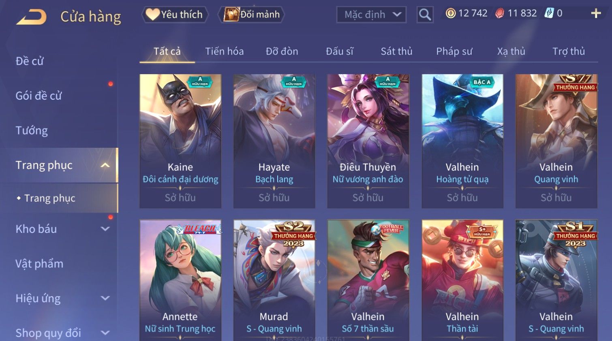Open Yêu thích heart favorites
The width and height of the screenshot is (612, 341).
point(175,15)
